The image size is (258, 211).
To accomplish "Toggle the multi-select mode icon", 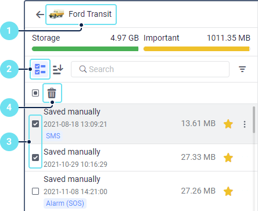I will [40, 69].
